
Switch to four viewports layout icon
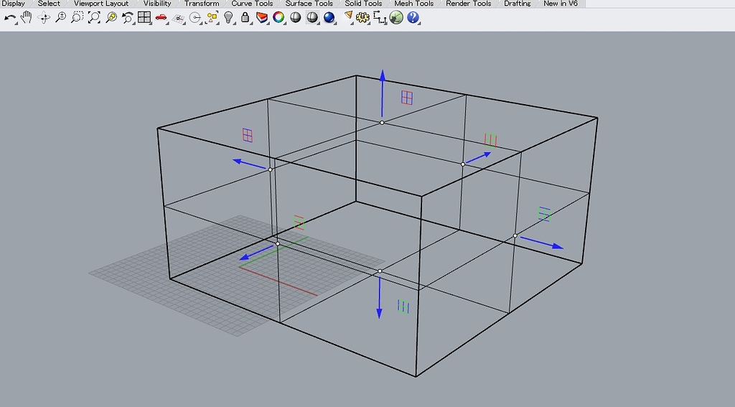coord(144,18)
